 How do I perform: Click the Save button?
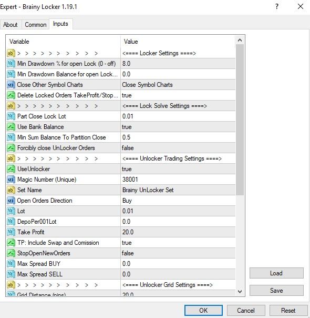click(276, 291)
